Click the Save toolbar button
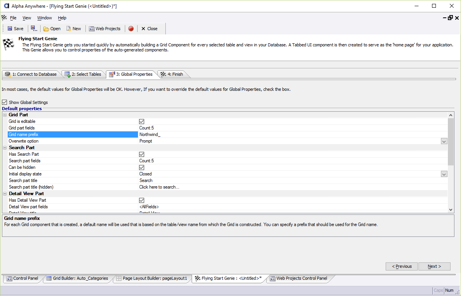Screen dimensions: 461x296 (x=15, y=29)
